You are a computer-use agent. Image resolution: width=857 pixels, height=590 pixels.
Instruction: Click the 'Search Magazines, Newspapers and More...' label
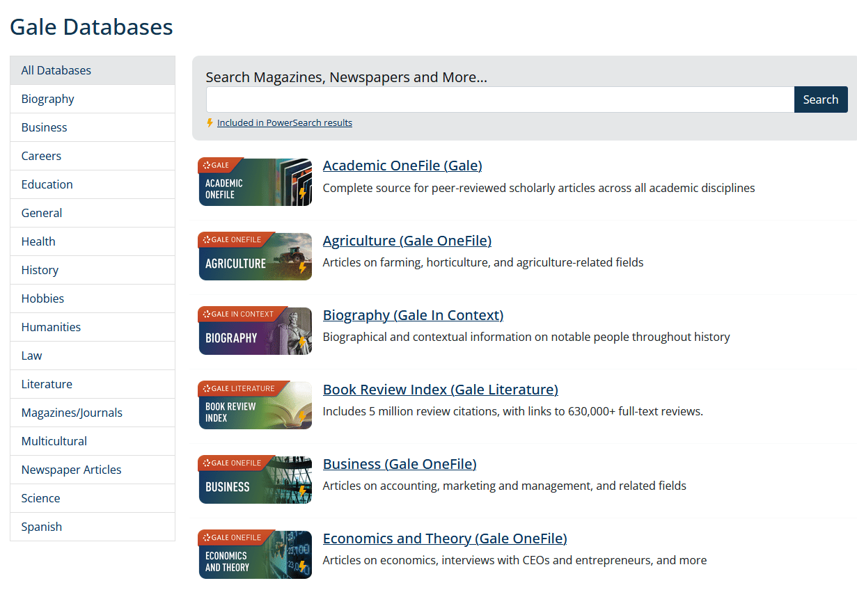pos(346,77)
